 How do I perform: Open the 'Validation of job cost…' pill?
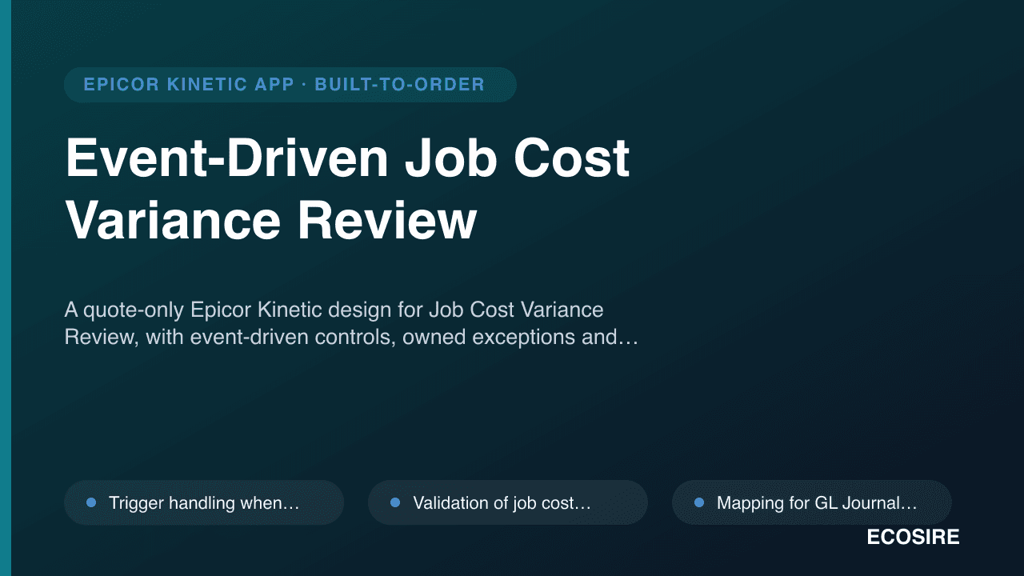[508, 502]
